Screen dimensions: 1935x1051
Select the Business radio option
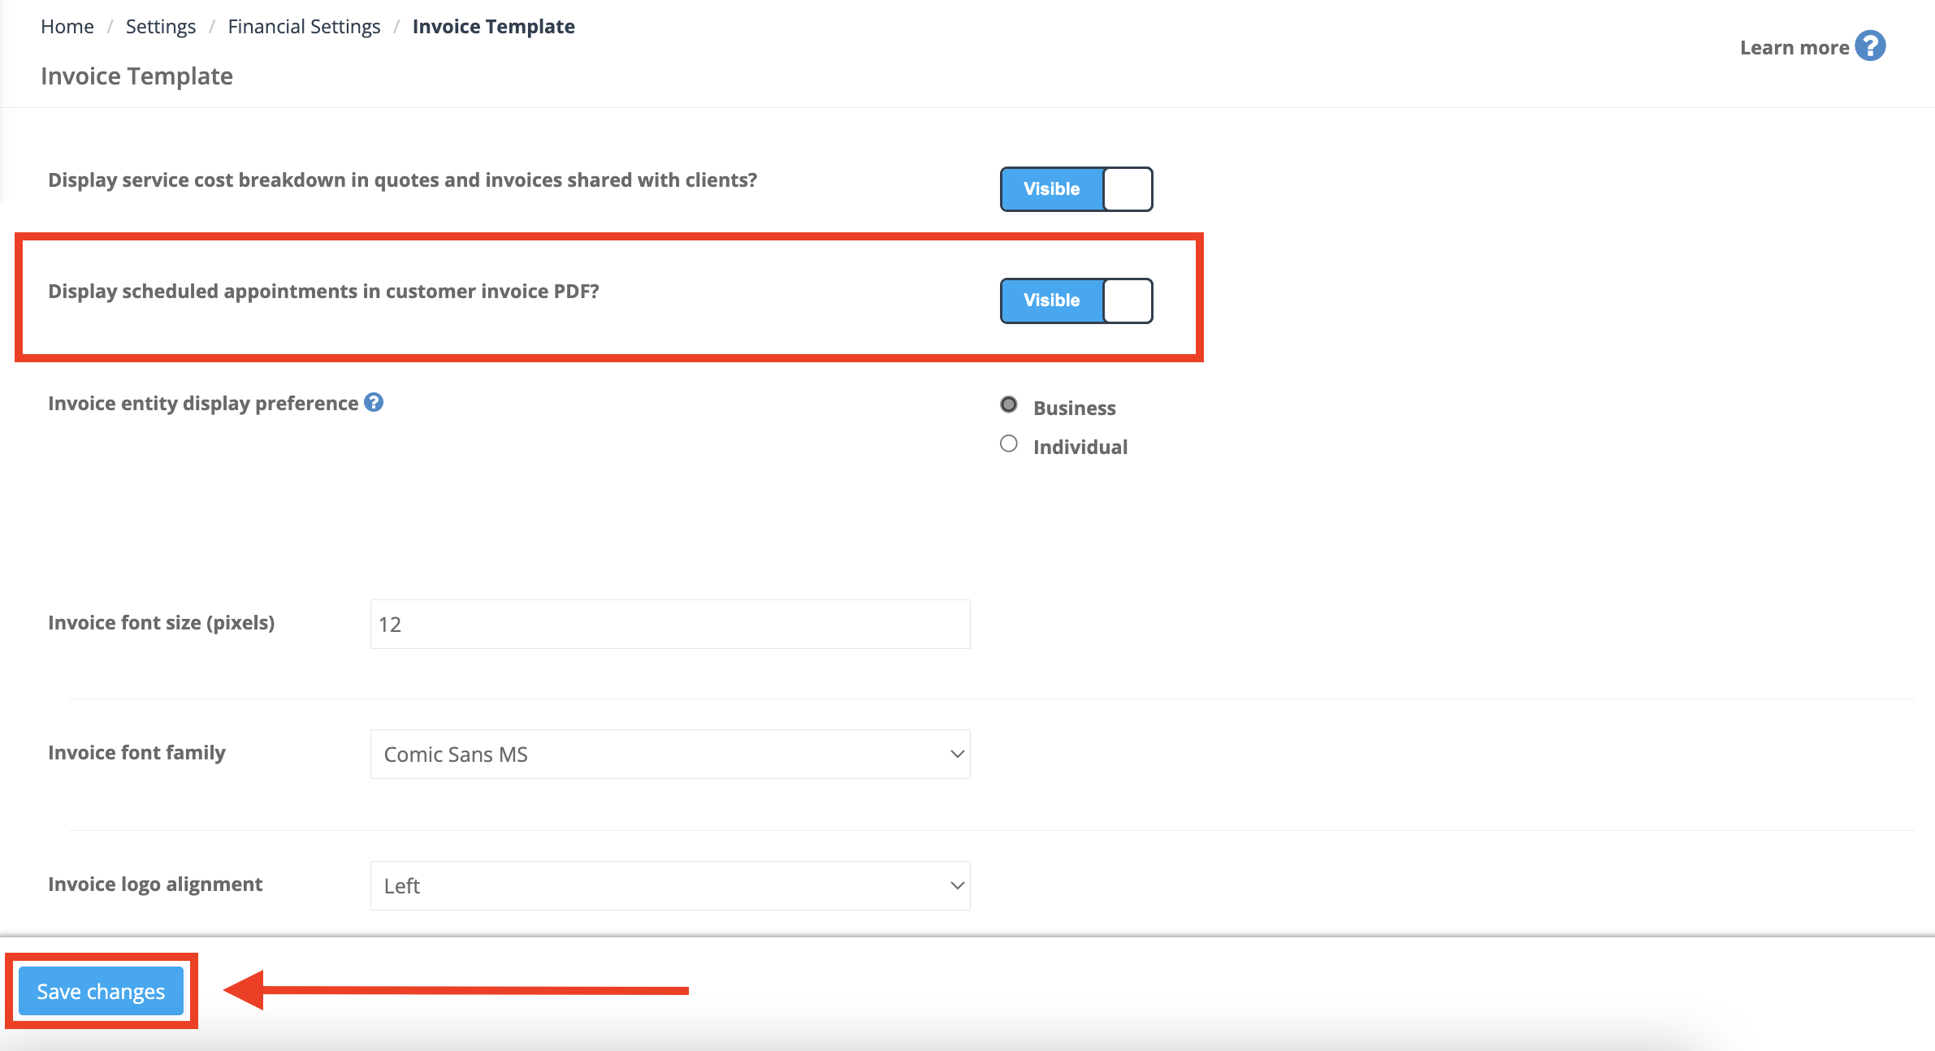point(1009,404)
